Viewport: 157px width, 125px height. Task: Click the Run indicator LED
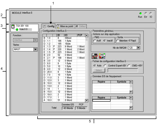point(141,13)
